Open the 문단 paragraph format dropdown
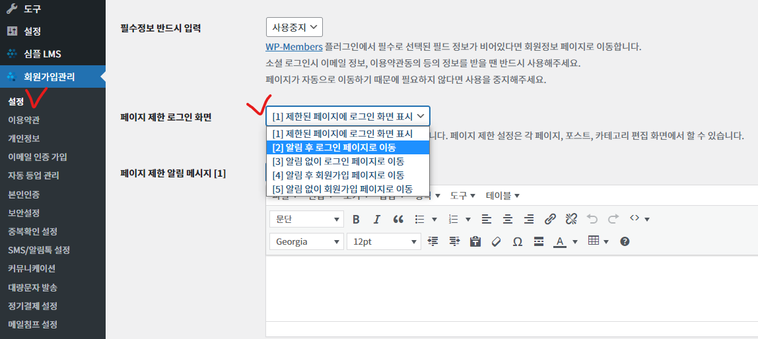Image resolution: width=758 pixels, height=339 pixels. pyautogui.click(x=307, y=219)
